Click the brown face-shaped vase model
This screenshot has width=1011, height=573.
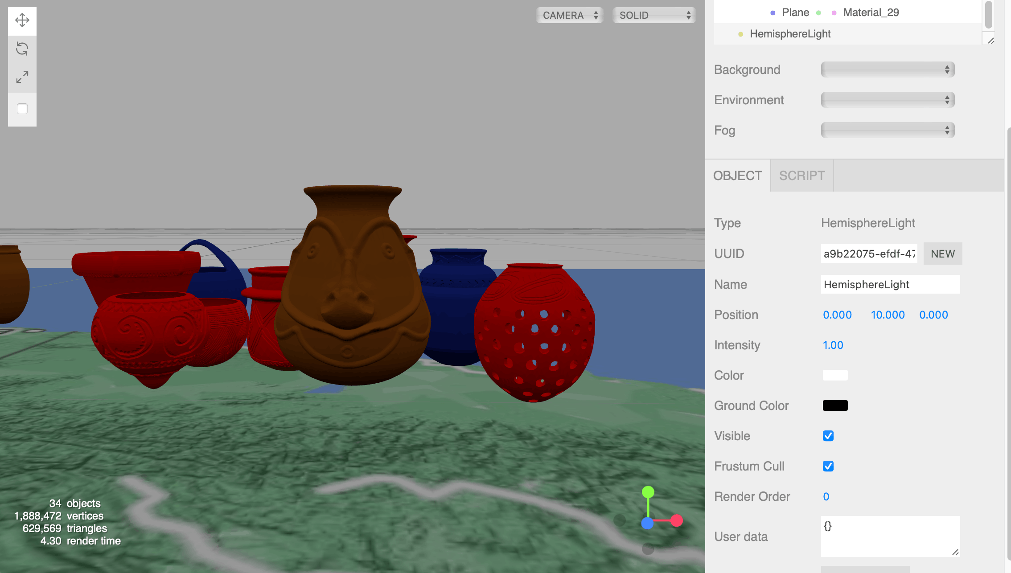[x=352, y=285]
